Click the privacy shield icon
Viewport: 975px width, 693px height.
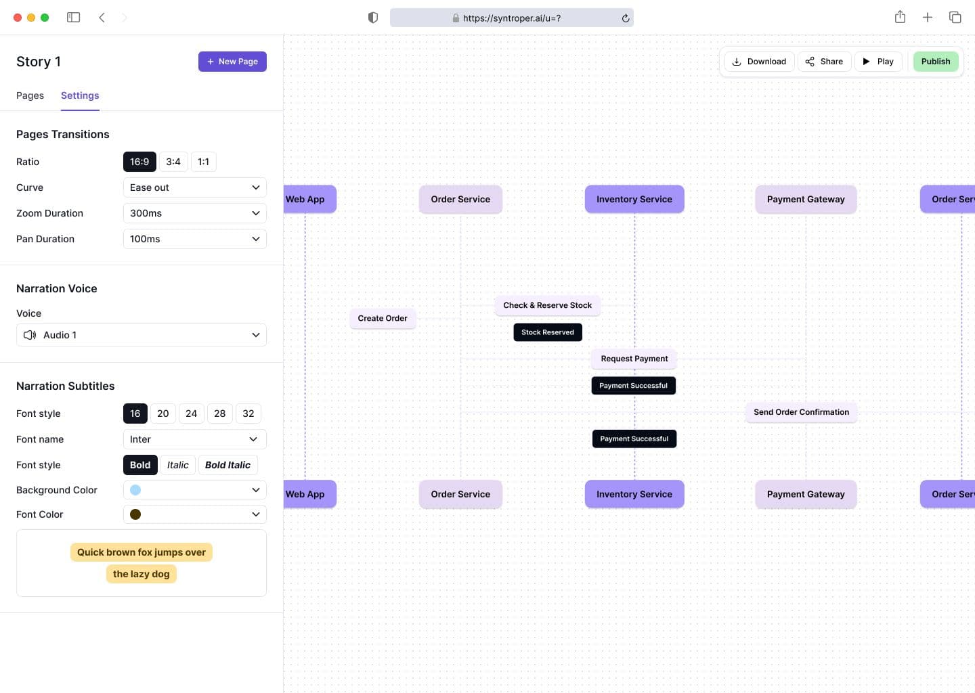(x=372, y=18)
